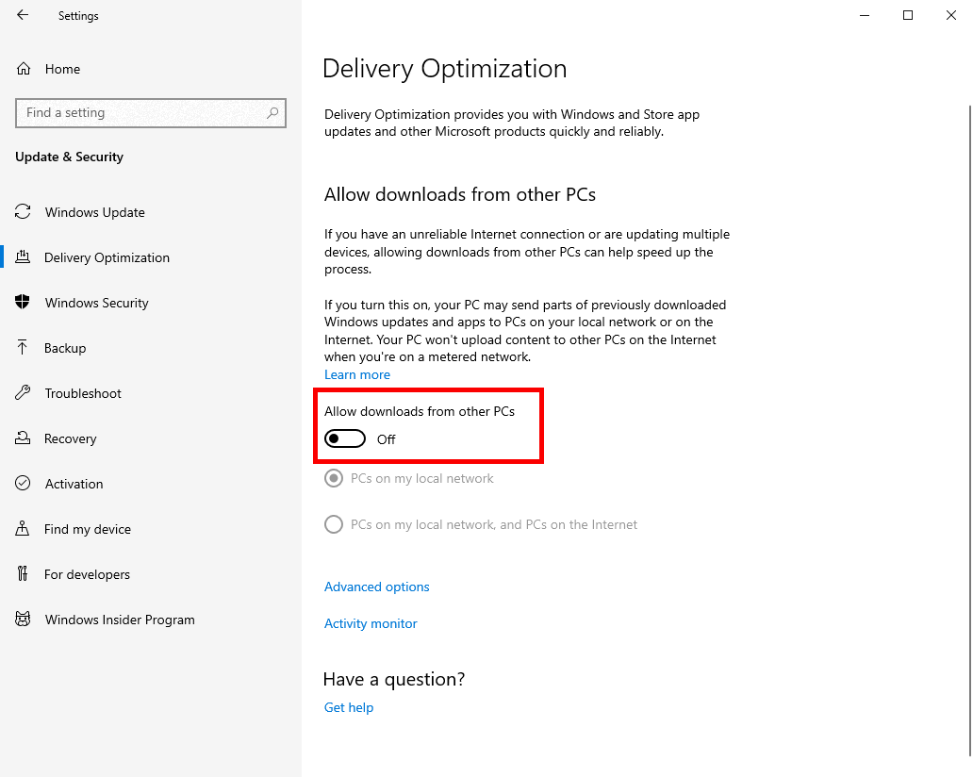Open Troubleshoot page
Screen dimensions: 973x777
tap(151, 393)
